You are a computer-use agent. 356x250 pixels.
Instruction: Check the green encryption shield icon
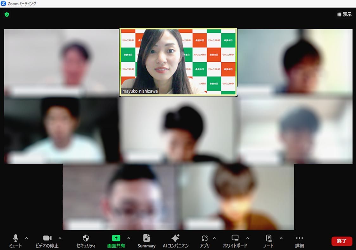[7, 15]
